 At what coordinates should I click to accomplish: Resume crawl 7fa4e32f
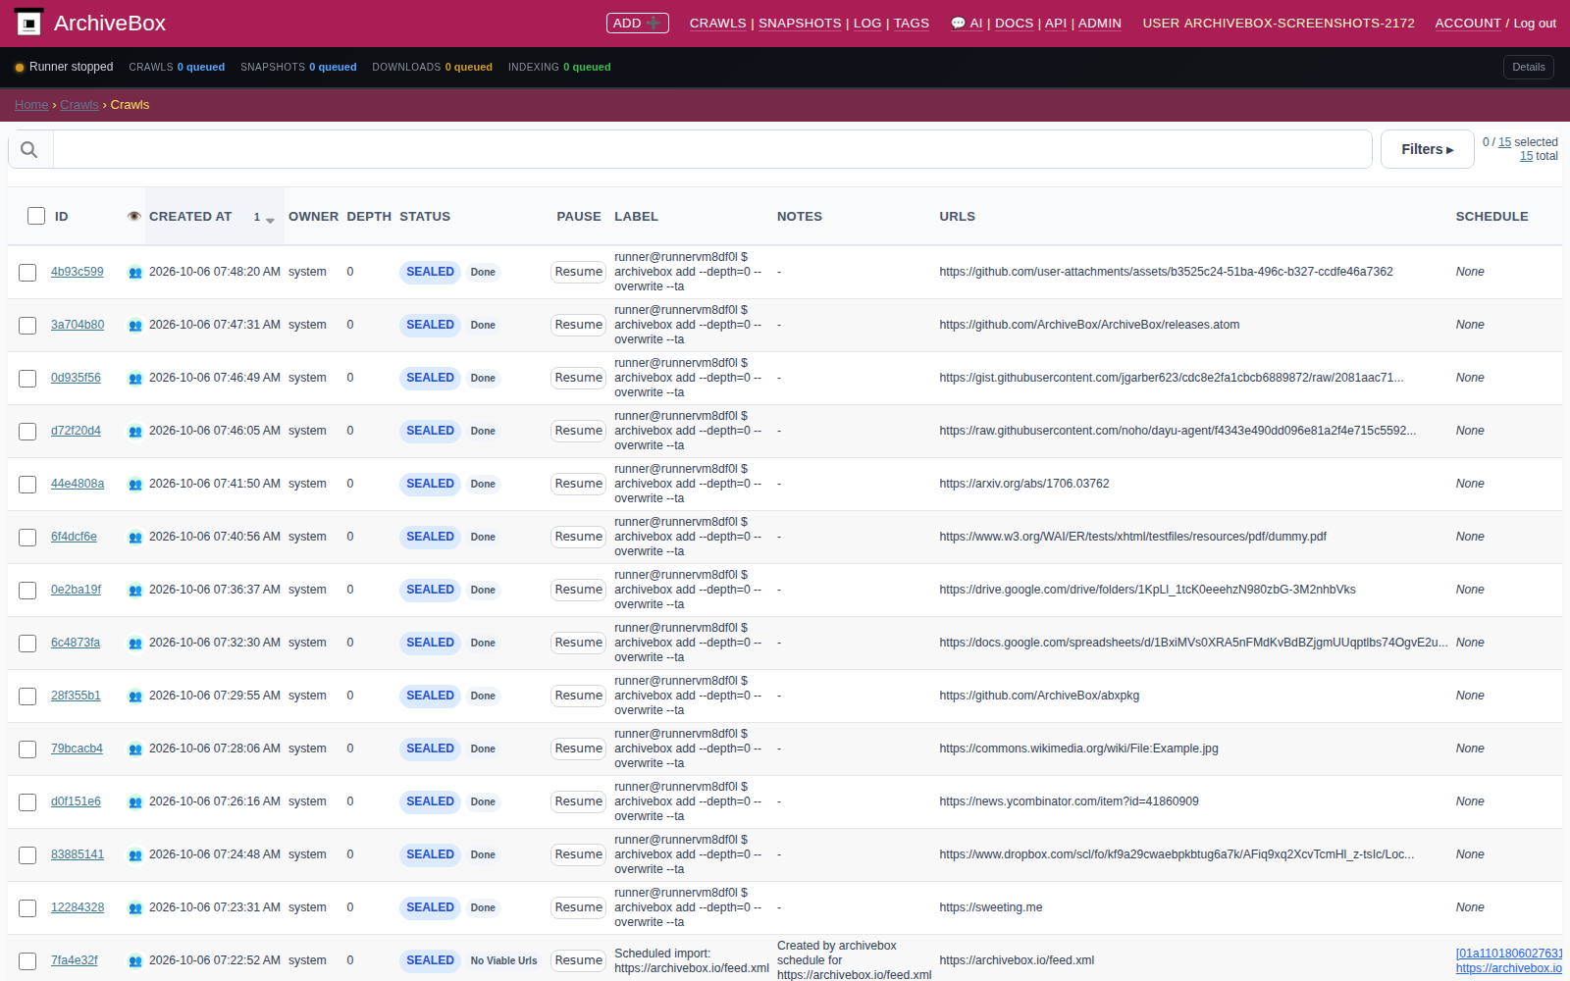pyautogui.click(x=579, y=960)
